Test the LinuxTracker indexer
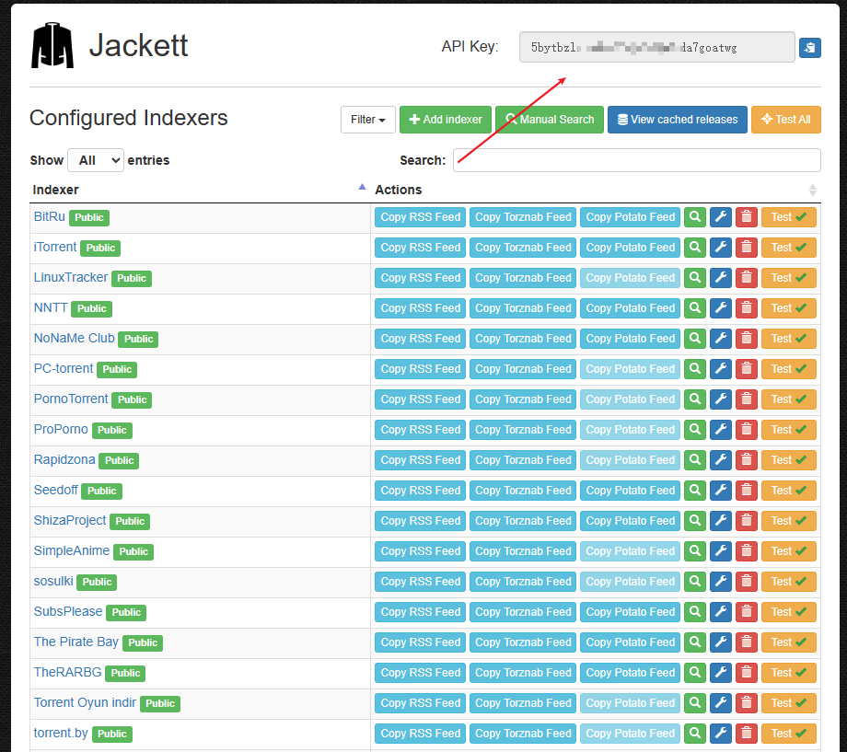Image resolution: width=847 pixels, height=752 pixels. (789, 278)
